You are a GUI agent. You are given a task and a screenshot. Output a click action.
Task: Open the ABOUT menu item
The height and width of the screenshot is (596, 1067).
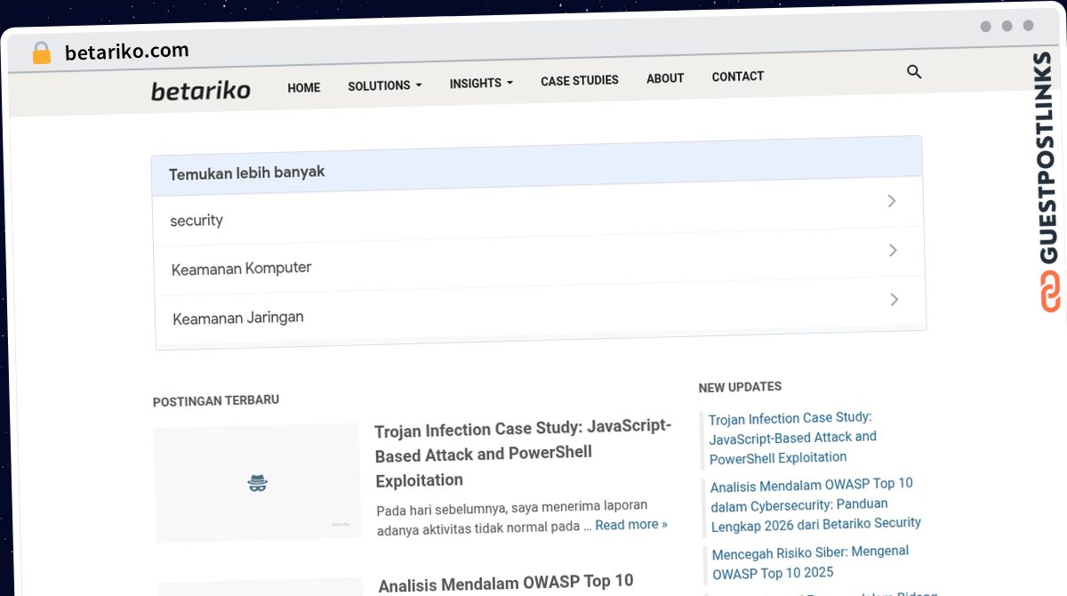click(665, 78)
